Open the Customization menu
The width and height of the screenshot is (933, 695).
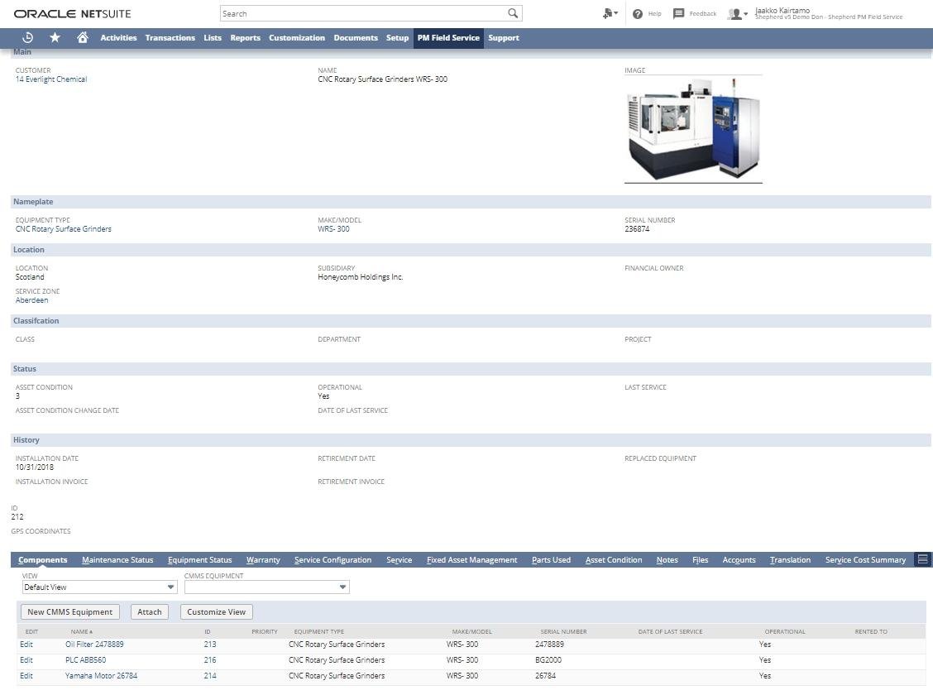point(297,37)
